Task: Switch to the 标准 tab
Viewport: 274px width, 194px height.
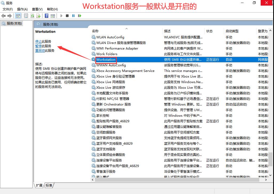Action: [x=48, y=185]
